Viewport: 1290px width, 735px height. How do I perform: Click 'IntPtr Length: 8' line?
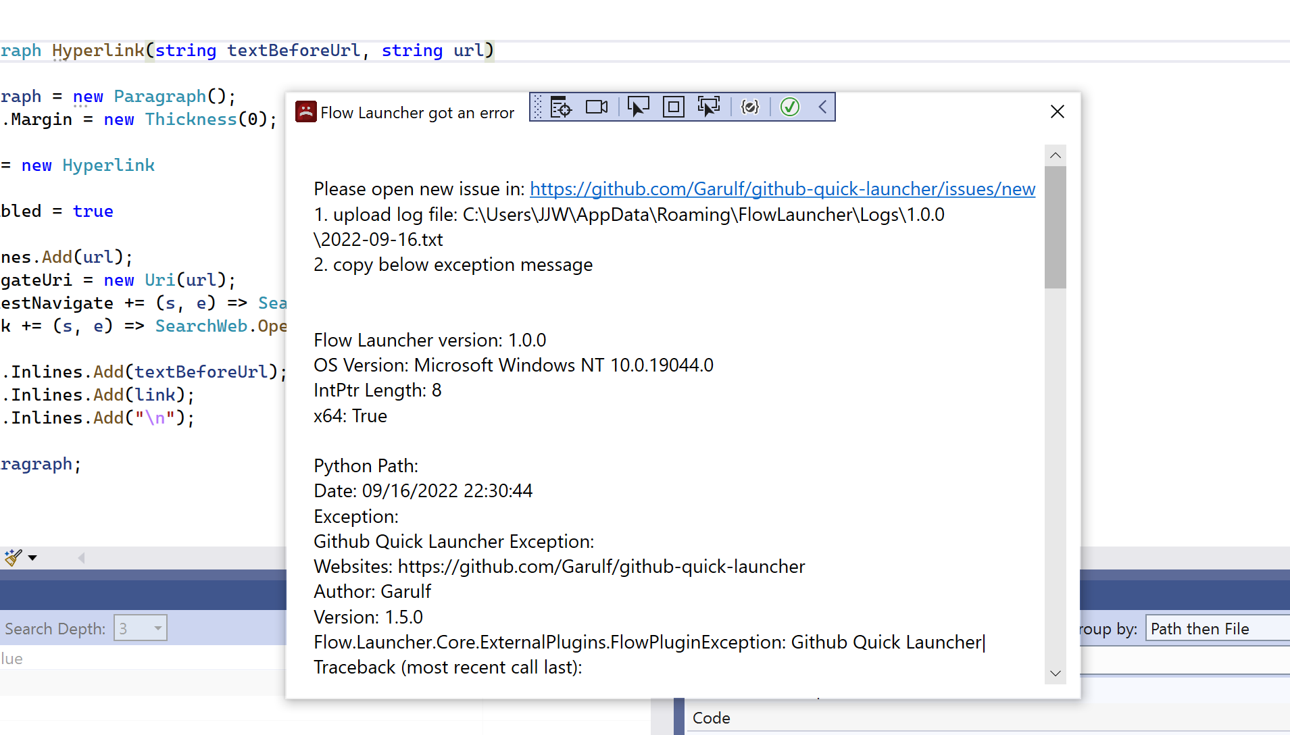[378, 390]
